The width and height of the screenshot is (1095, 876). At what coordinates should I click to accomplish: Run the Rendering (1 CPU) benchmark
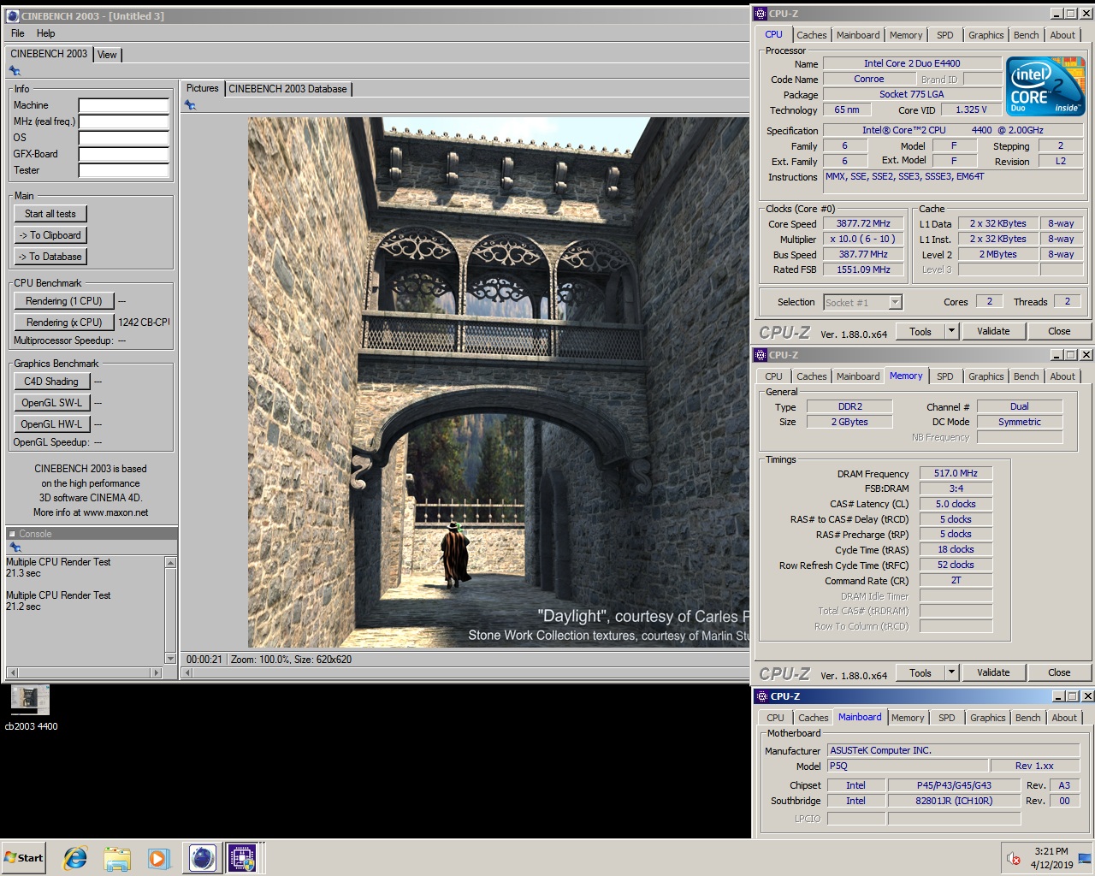(63, 301)
